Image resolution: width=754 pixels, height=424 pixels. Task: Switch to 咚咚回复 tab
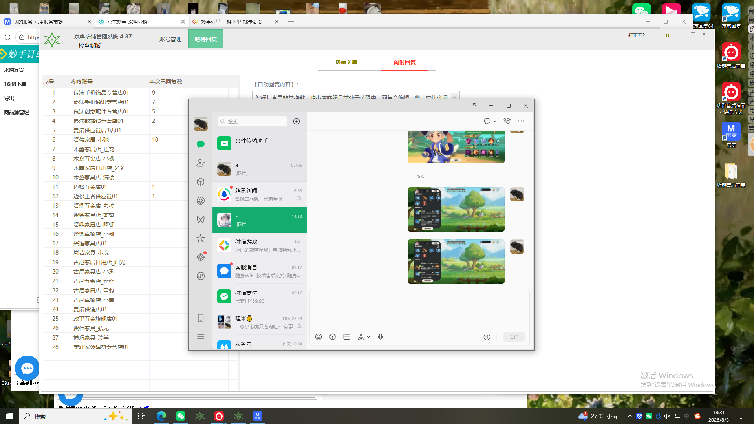(206, 39)
